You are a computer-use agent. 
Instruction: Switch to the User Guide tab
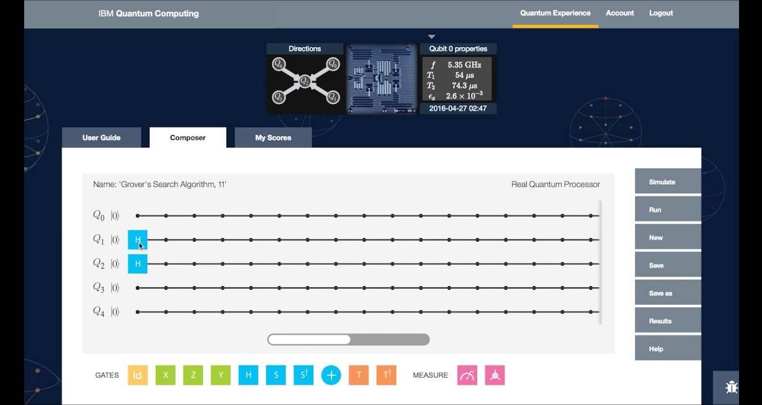click(101, 137)
